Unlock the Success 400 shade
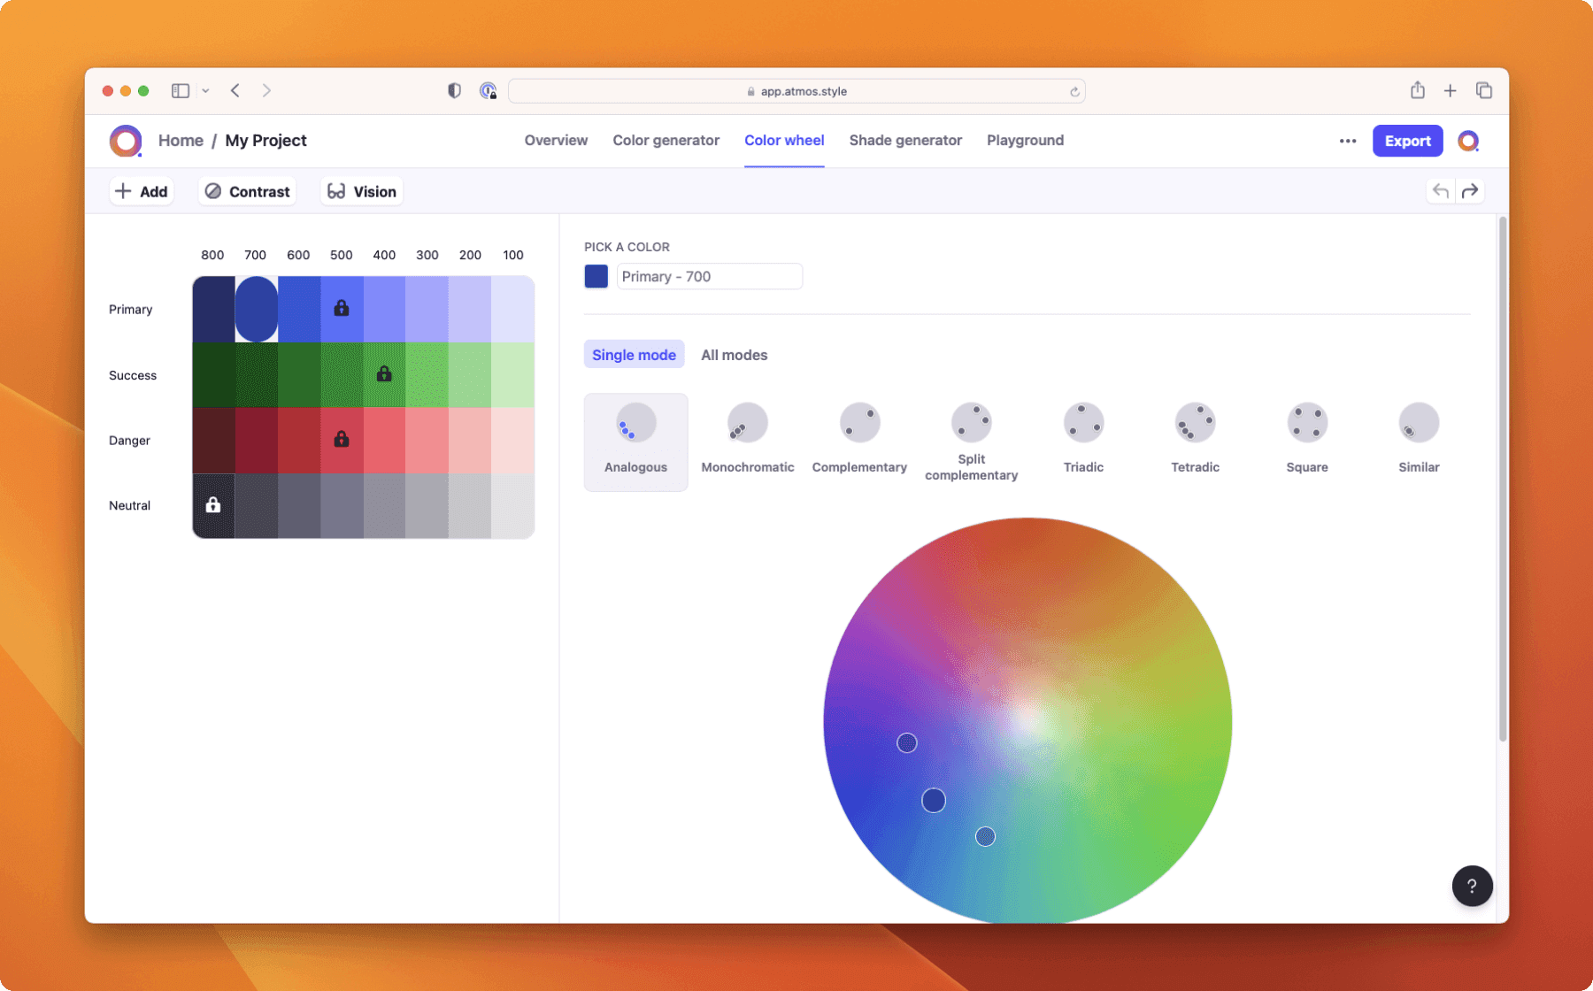Image resolution: width=1593 pixels, height=991 pixels. coord(383,373)
